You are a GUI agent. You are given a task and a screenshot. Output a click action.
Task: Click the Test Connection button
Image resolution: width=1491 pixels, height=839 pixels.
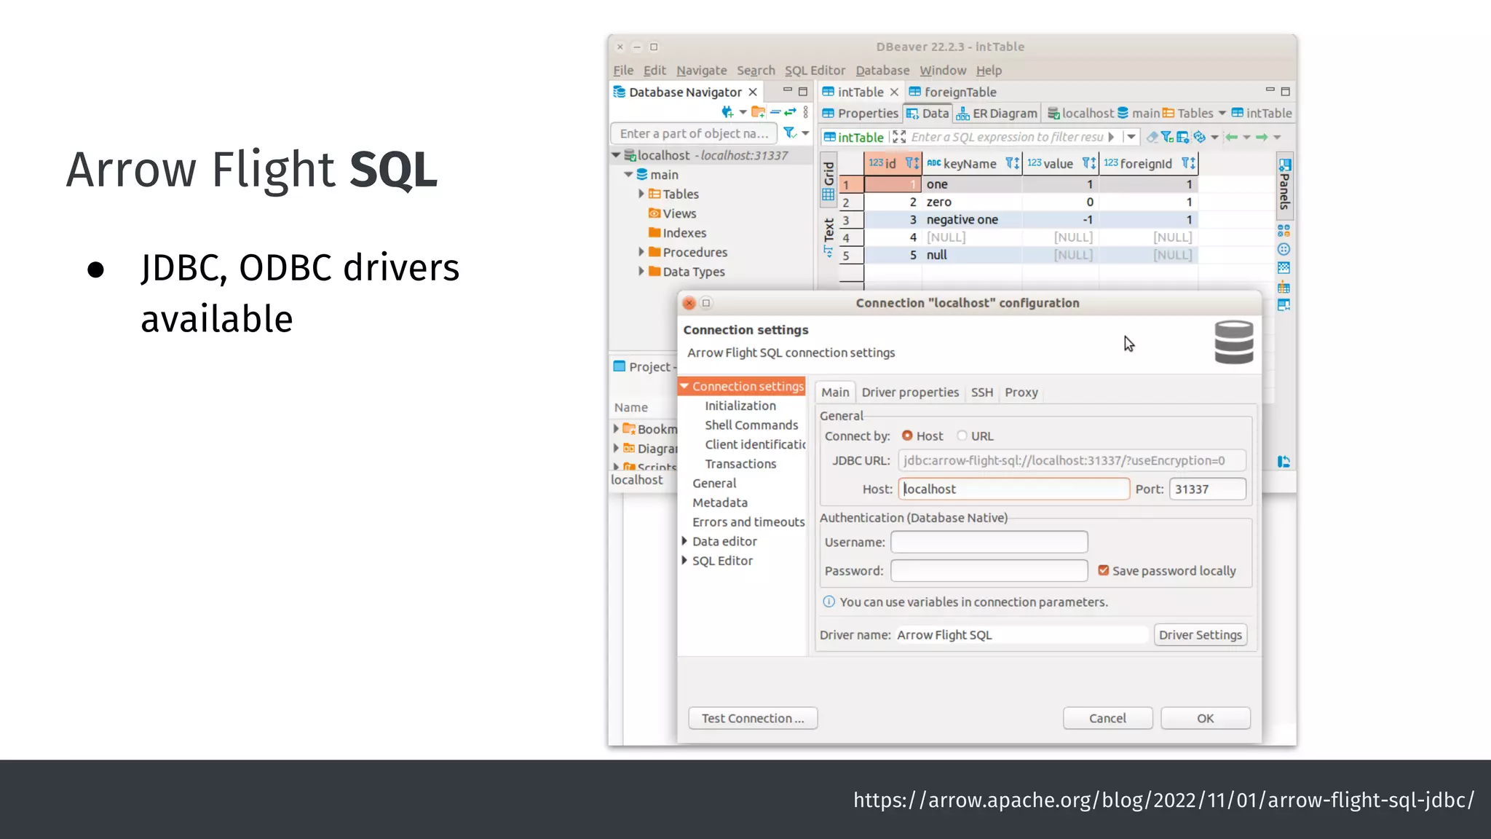coord(753,718)
